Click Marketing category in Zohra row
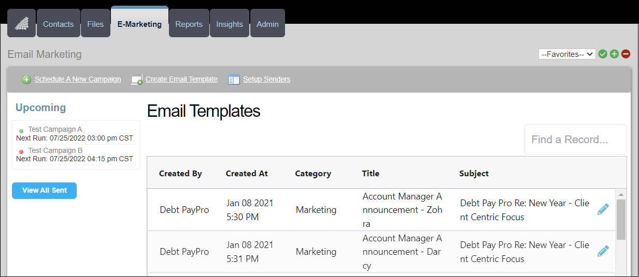This screenshot has width=639, height=277. [316, 210]
